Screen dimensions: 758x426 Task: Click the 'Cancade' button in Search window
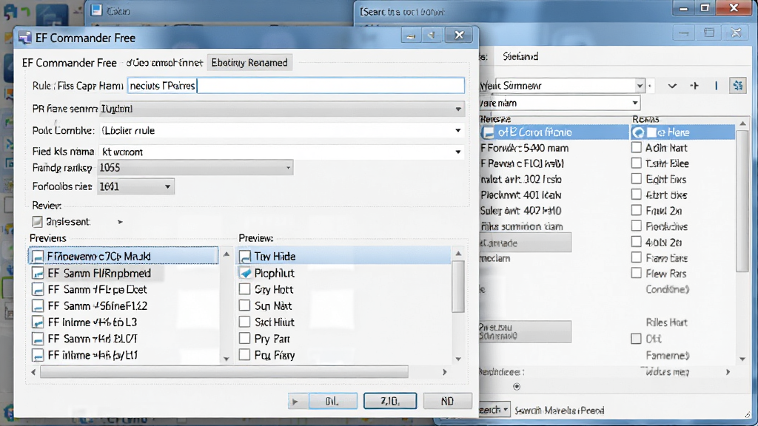[525, 243]
